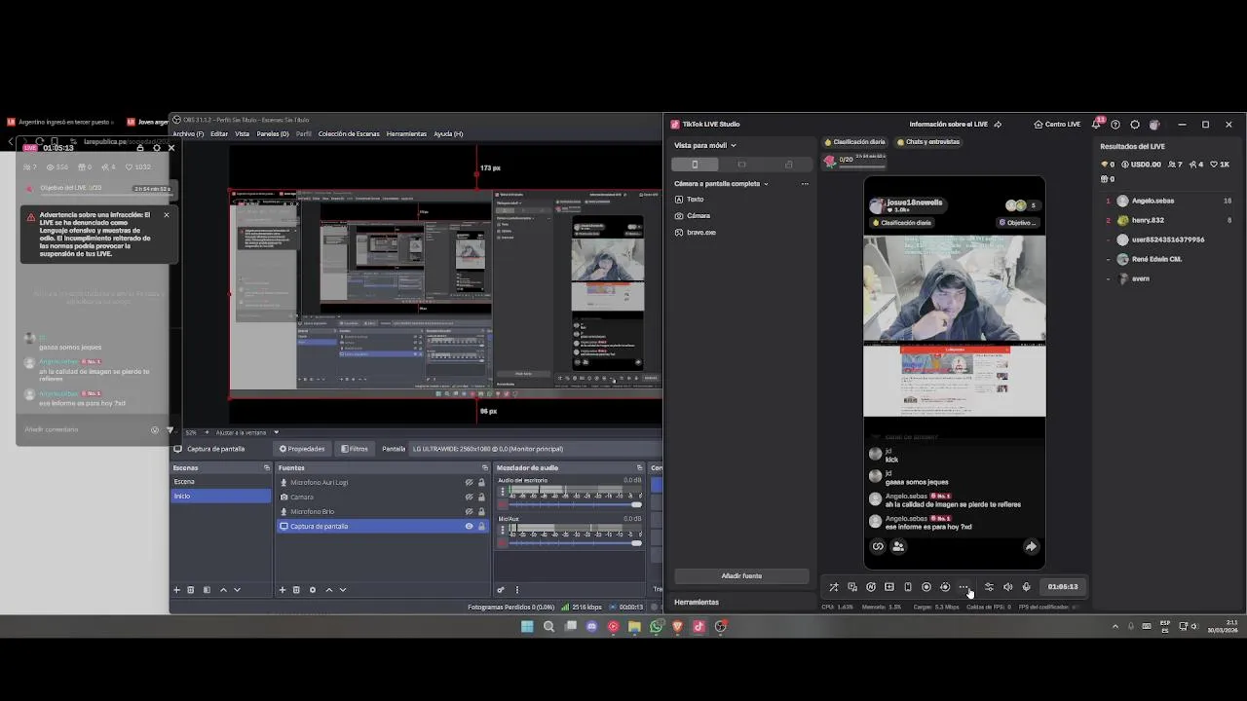Open TikTok LIVE Studio settings gear

tap(1134, 125)
